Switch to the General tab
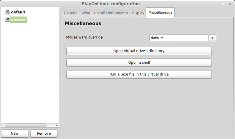 [x=70, y=13]
